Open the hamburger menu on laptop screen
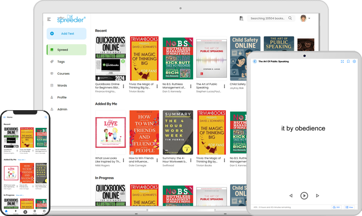 coord(49,19)
